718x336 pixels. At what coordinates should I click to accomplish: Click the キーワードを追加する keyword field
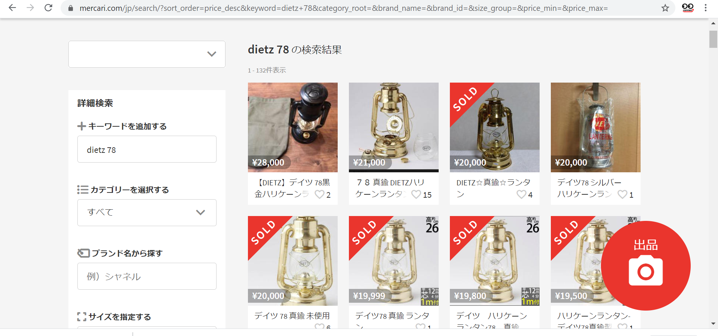click(x=147, y=149)
